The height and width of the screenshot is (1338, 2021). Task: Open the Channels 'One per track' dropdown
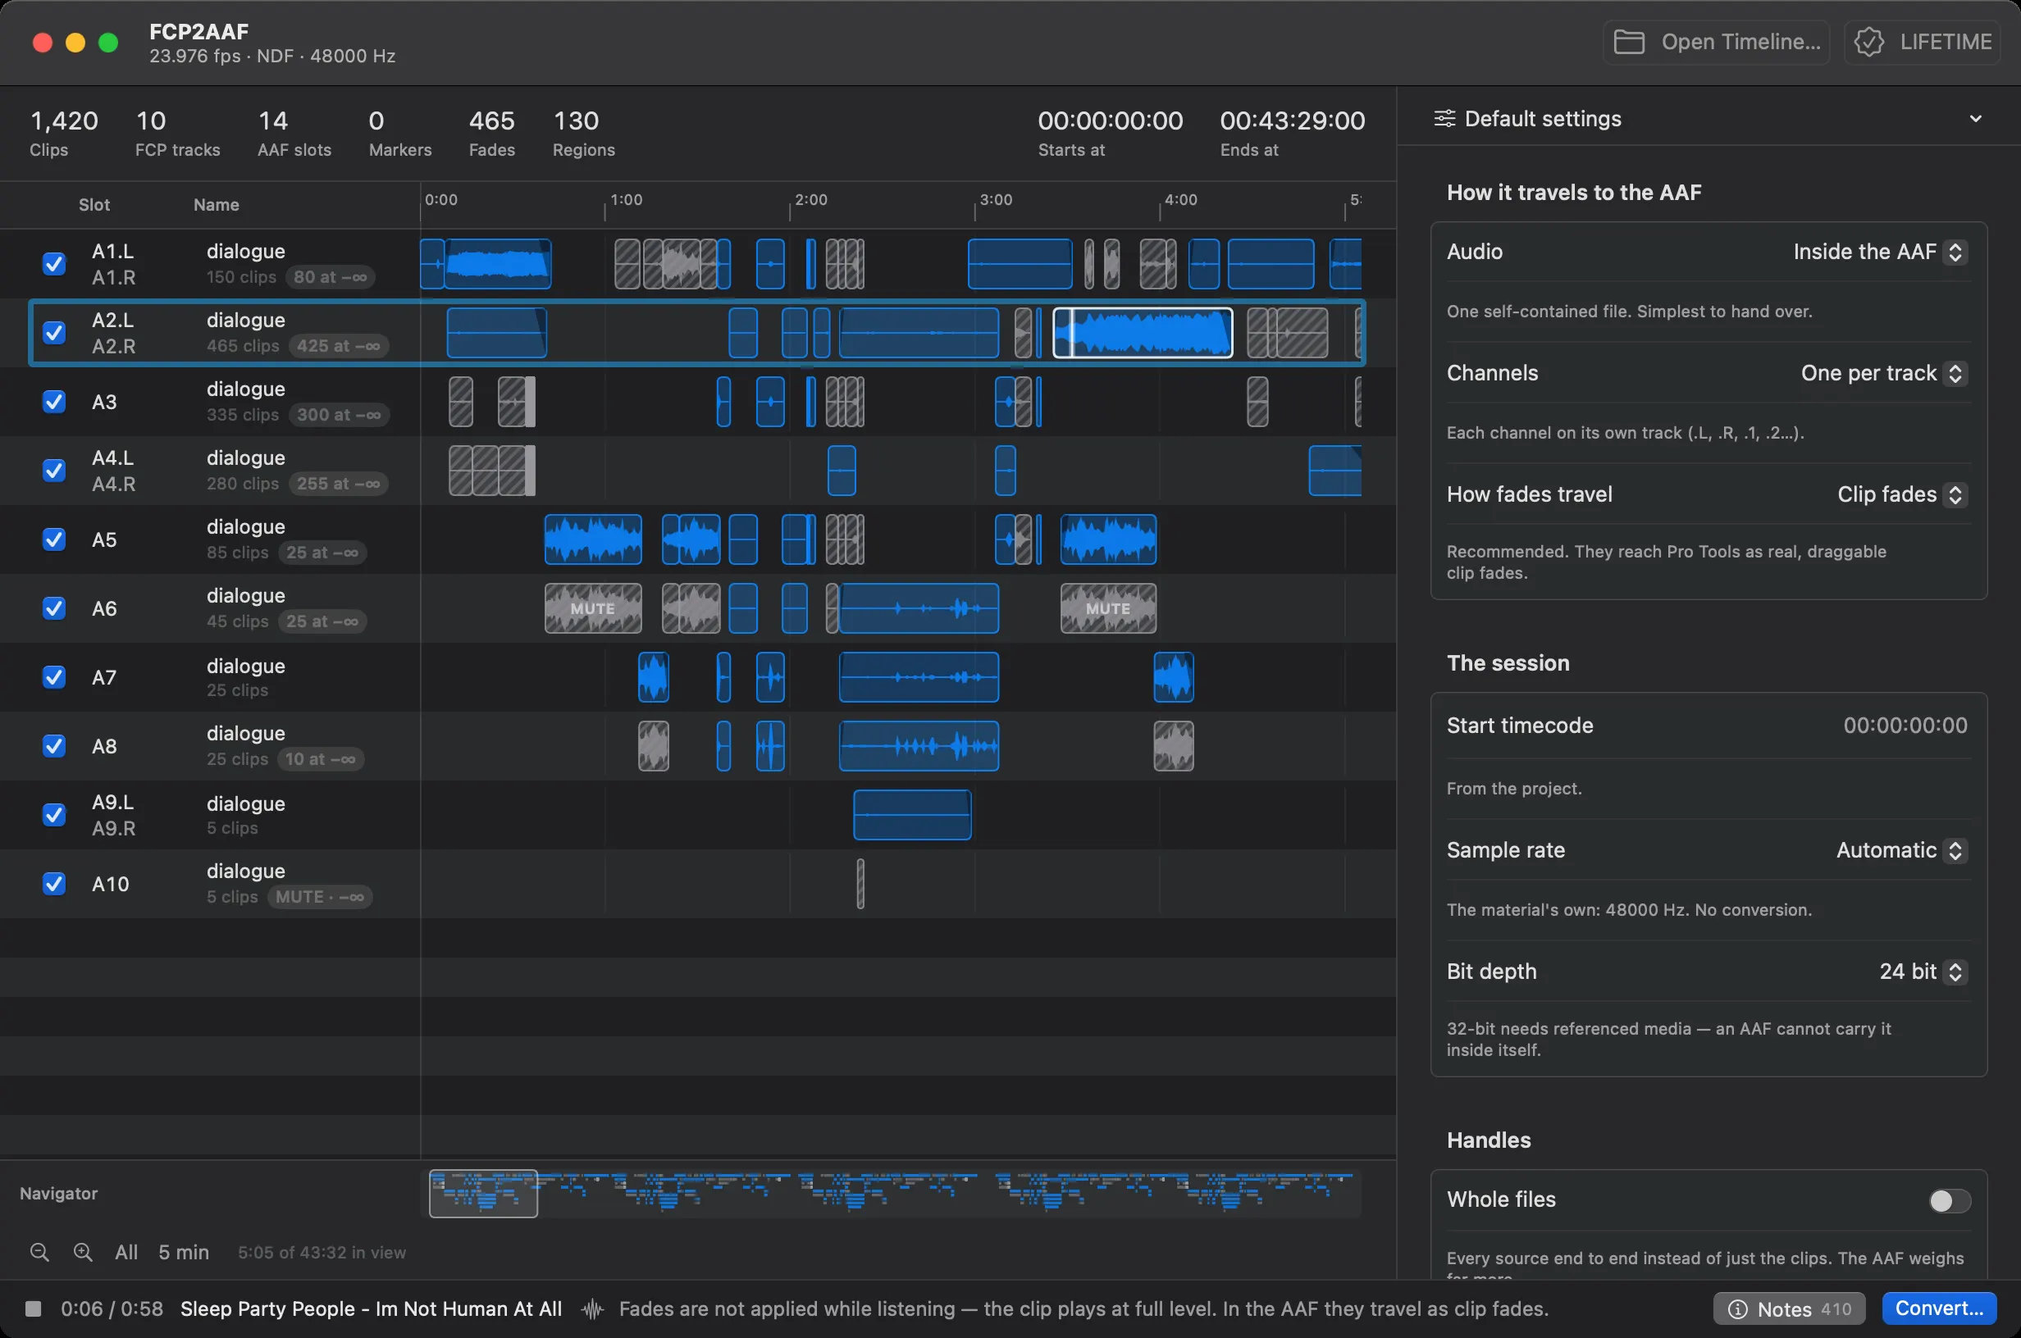point(1883,373)
